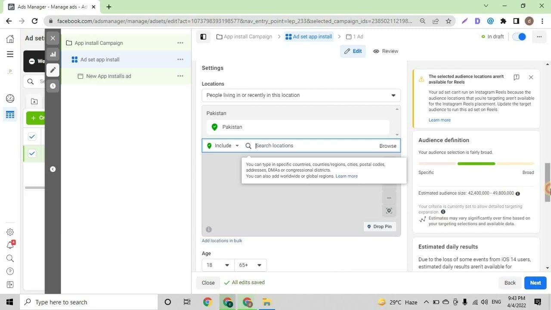This screenshot has height=310, width=551.
Task: Expand the Include location dropdown
Action: pos(223,146)
